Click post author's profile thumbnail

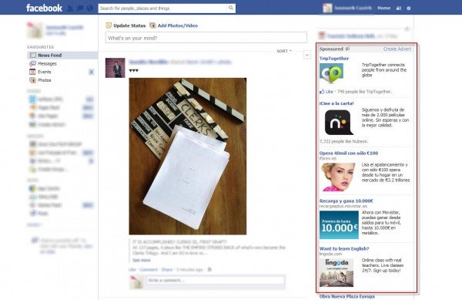115,68
